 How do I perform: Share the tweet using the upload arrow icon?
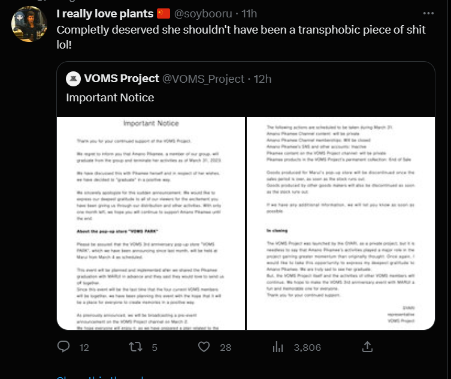coord(367,347)
